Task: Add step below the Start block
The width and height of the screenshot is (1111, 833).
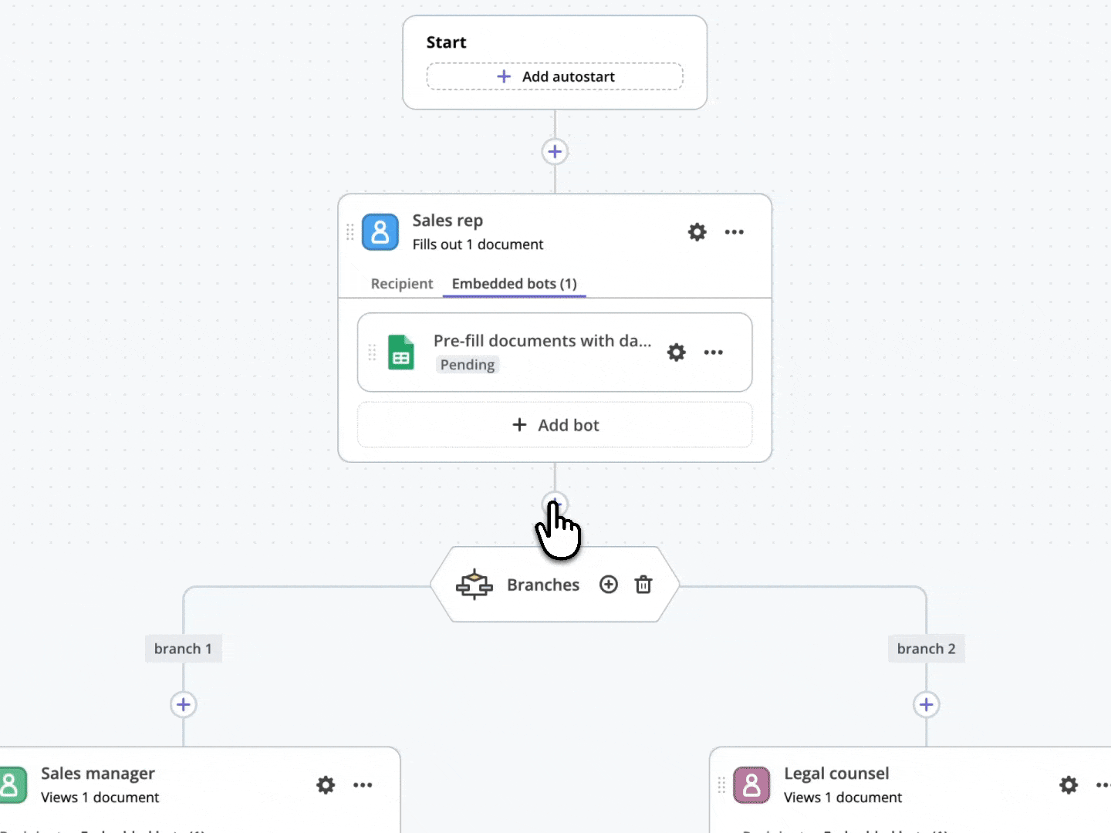Action: [555, 151]
